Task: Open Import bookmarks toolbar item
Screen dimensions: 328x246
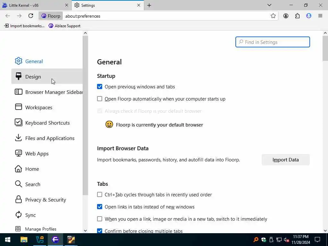Action: tap(24, 26)
